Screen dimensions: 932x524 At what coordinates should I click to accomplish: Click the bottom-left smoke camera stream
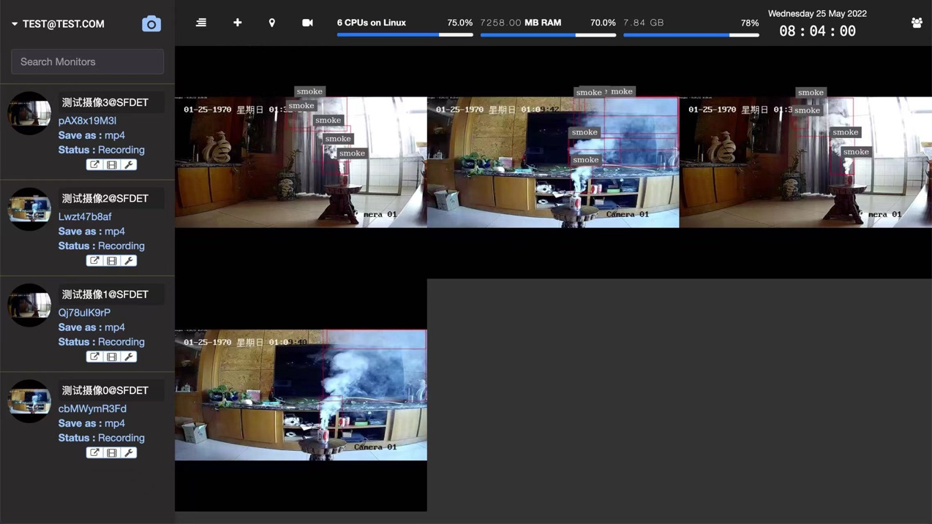(301, 395)
